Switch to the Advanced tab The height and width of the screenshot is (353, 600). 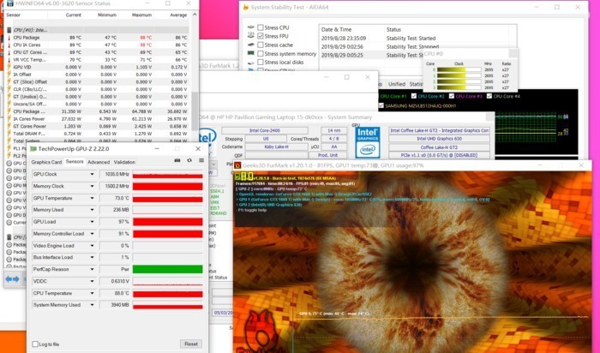(99, 162)
